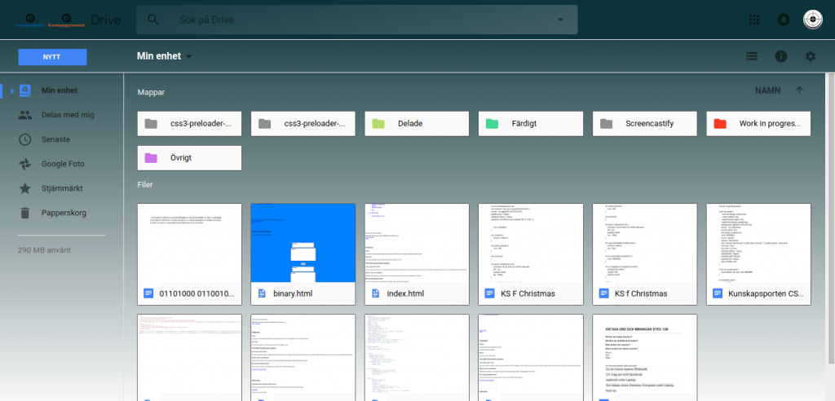Select the Övrigt folder
835x401 pixels.
pos(189,158)
